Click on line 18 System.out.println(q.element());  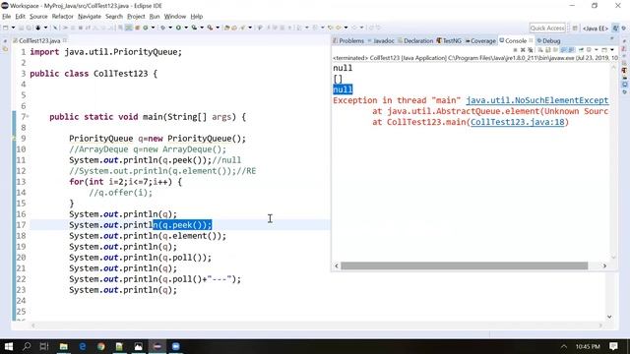click(x=148, y=236)
